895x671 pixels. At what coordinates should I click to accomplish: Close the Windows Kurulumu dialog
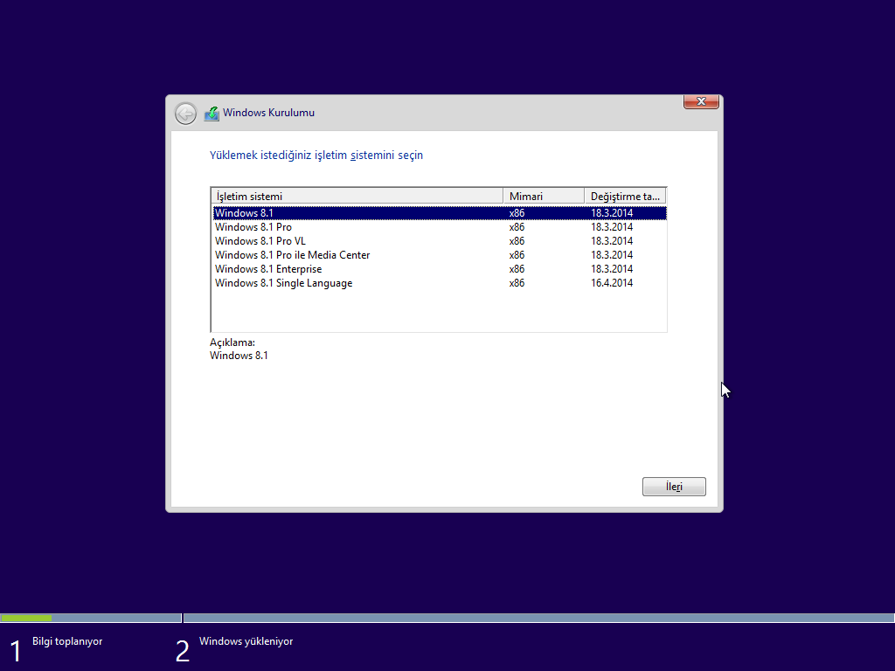pos(700,102)
